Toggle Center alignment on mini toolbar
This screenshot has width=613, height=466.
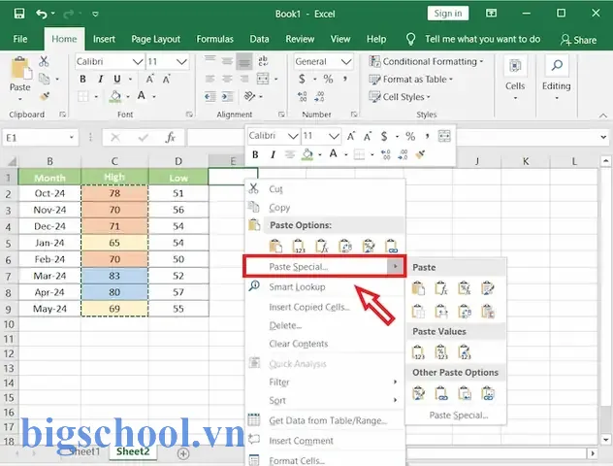(290, 154)
